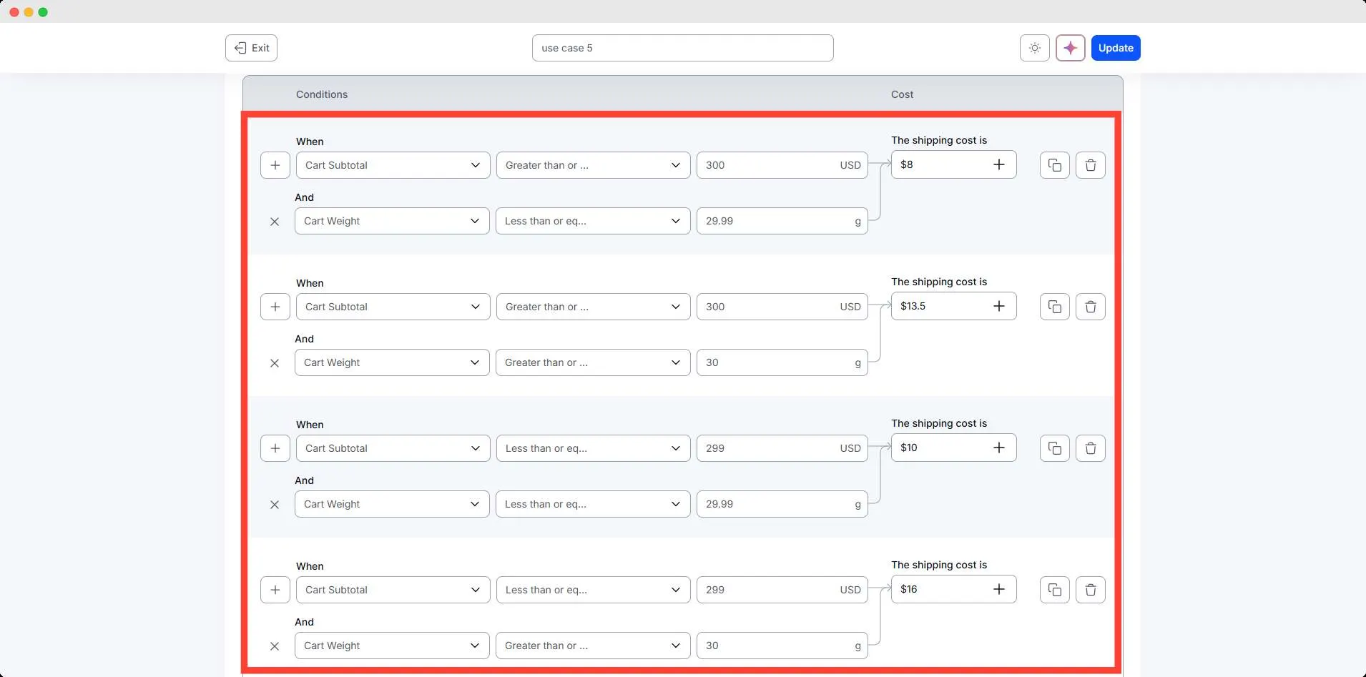Click the 'use case 5' name field
The height and width of the screenshot is (677, 1366).
pos(682,48)
